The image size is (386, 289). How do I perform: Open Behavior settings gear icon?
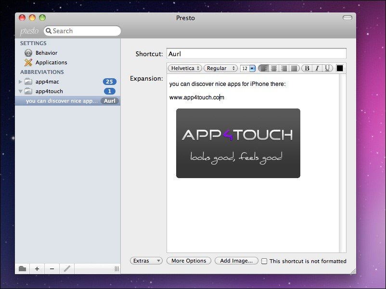click(x=28, y=53)
